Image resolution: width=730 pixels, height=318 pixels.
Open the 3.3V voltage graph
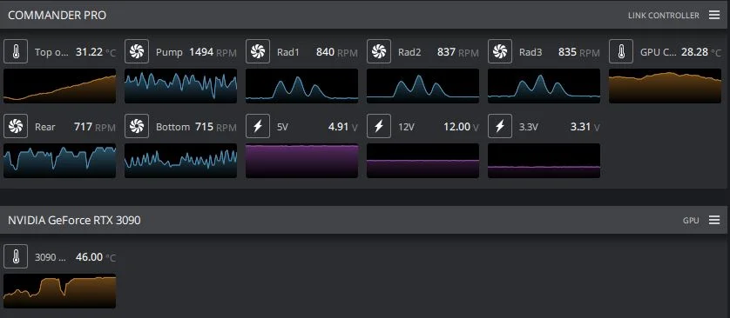tap(544, 161)
